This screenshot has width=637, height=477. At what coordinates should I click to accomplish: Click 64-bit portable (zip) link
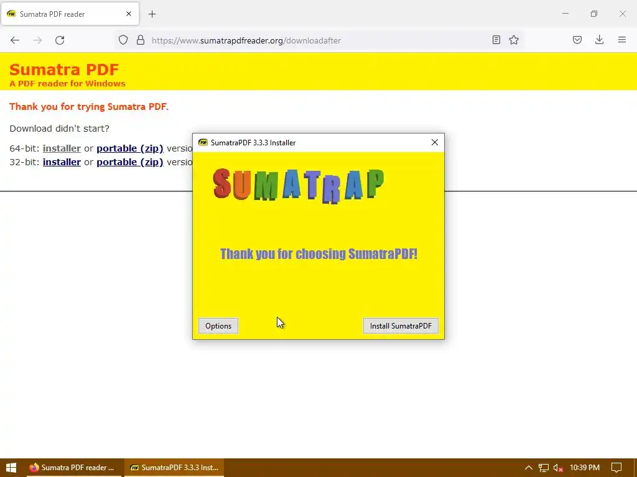click(x=130, y=148)
